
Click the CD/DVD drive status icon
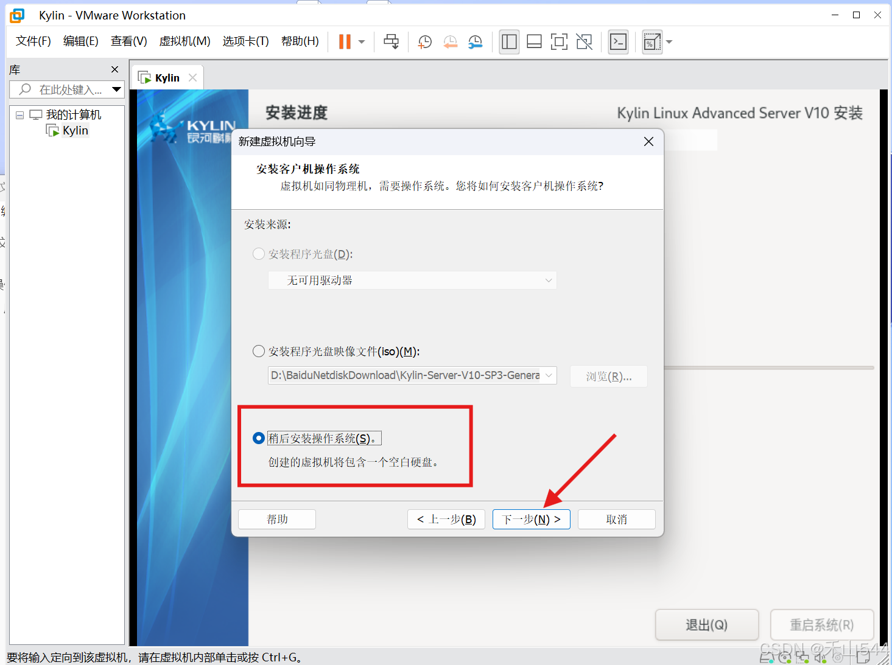(785, 657)
